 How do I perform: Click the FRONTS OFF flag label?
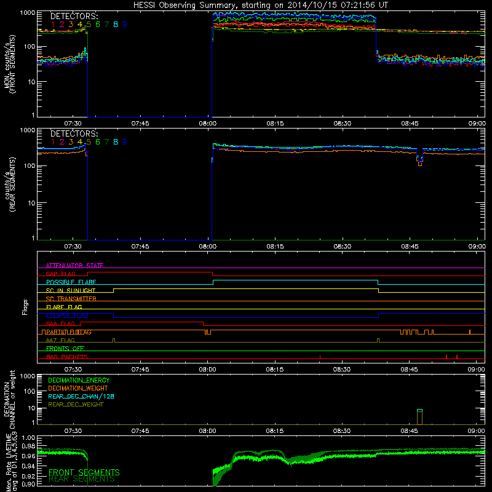(x=65, y=349)
